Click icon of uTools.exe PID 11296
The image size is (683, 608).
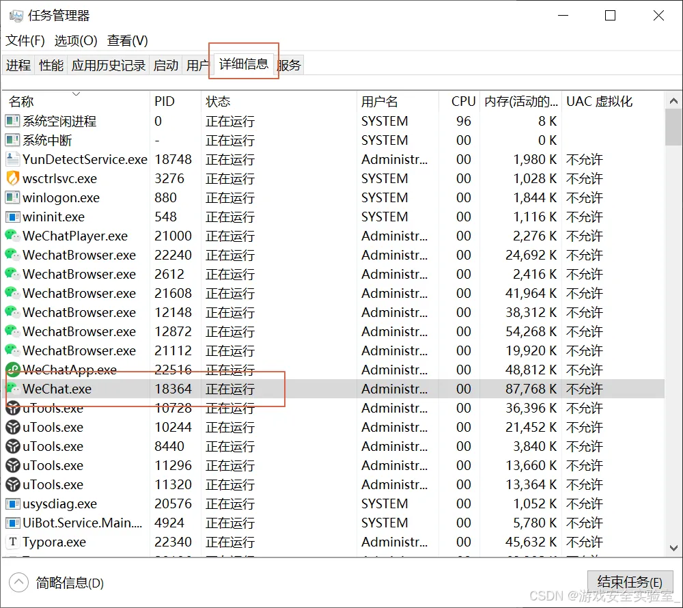13,466
